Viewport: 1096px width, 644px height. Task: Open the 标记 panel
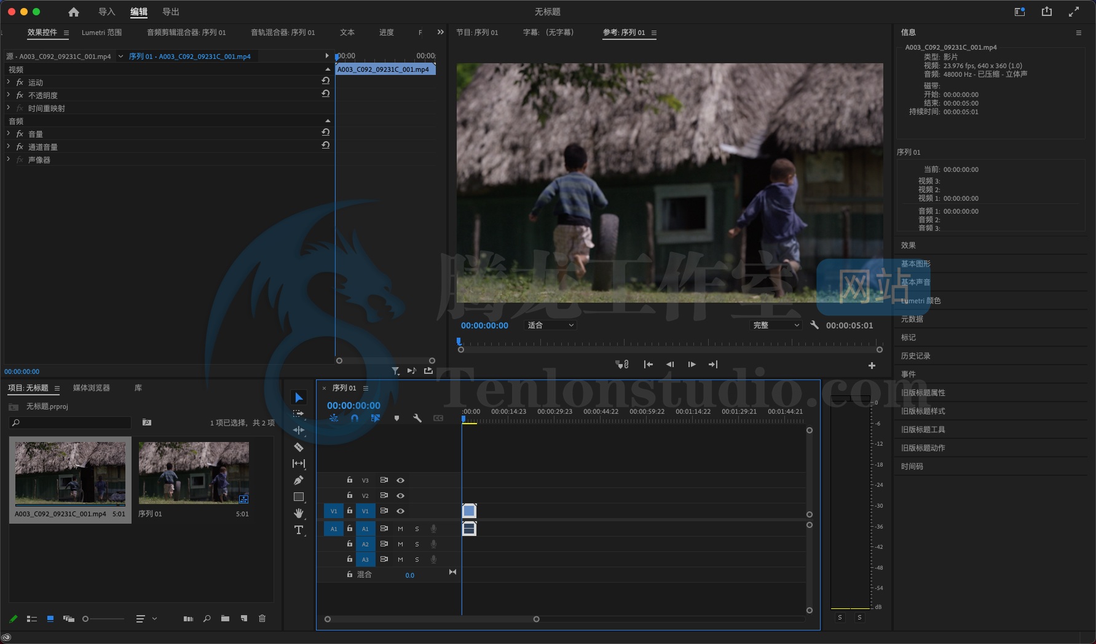coord(909,338)
